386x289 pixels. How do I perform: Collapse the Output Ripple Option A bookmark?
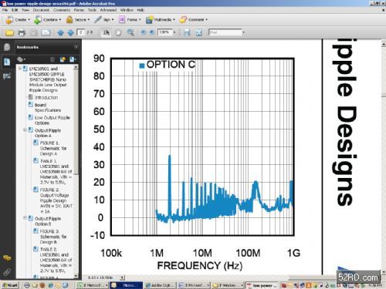click(x=25, y=130)
